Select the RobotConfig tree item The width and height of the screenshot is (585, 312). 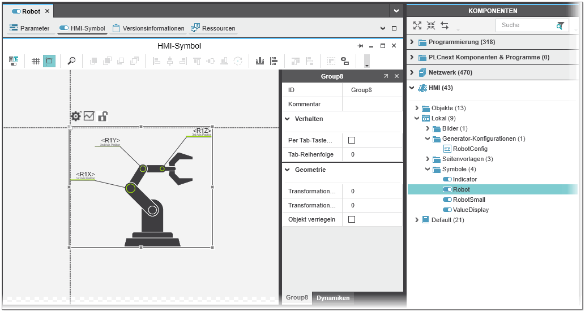[x=469, y=149]
